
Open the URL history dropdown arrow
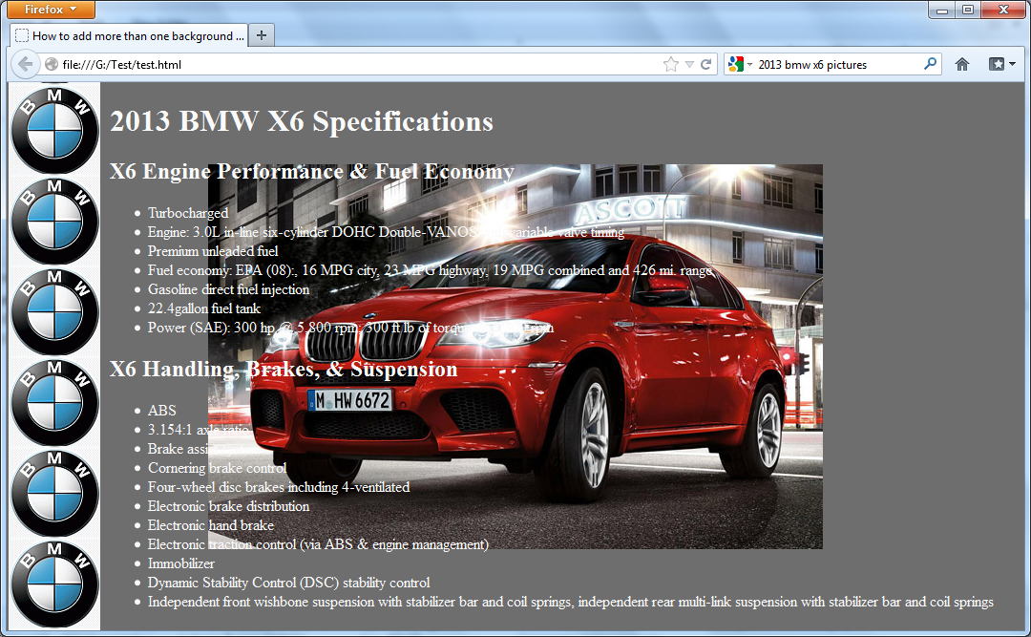tap(689, 65)
